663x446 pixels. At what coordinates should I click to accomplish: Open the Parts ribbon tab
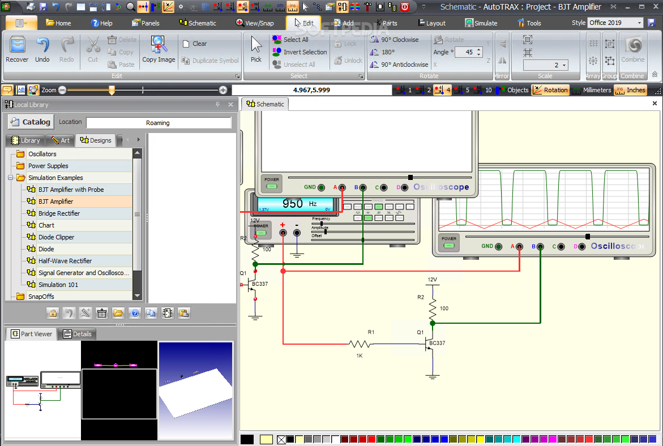tap(386, 23)
